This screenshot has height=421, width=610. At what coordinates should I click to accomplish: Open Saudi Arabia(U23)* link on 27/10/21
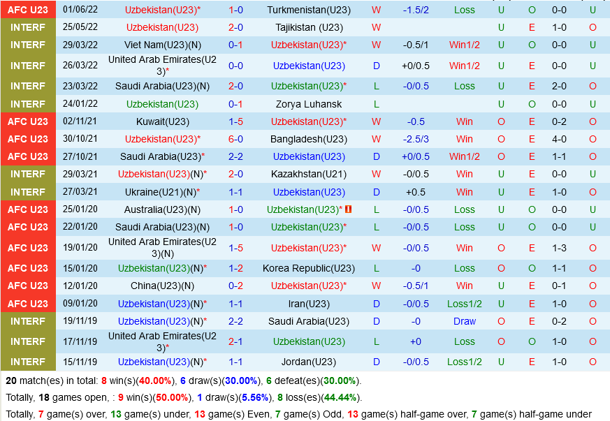pyautogui.click(x=163, y=156)
